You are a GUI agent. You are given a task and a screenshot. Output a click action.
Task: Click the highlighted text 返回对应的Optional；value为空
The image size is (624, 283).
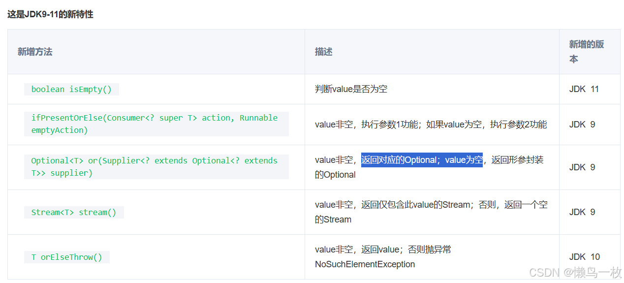(x=422, y=160)
